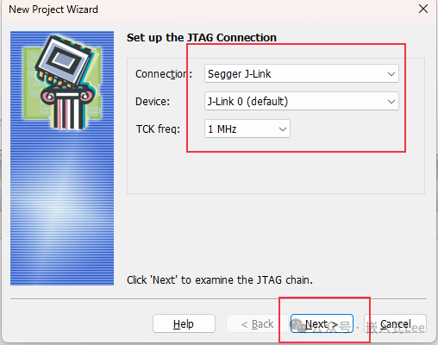The image size is (438, 345).
Task: Click the Connection dropdown chevron arrow
Action: pos(391,74)
